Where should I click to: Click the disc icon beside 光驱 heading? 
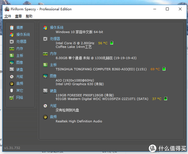45,106
